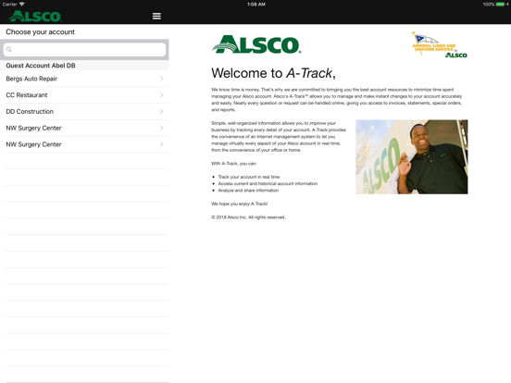
Task: Click the 2018 Alsco copyright text
Action: pos(248,217)
